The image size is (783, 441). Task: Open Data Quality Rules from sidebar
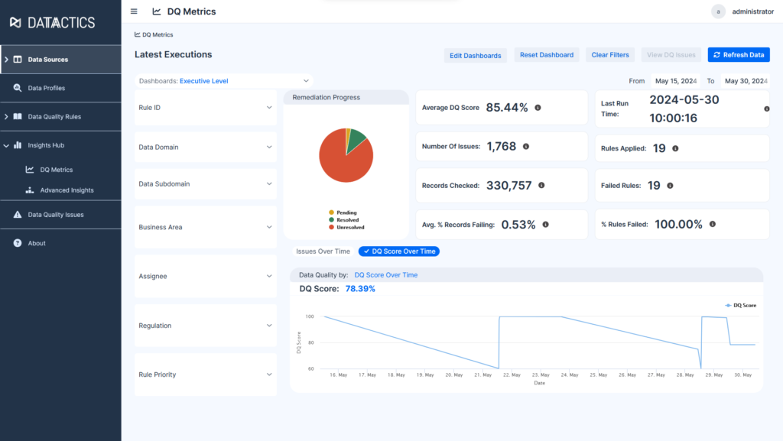[x=19, y=116]
